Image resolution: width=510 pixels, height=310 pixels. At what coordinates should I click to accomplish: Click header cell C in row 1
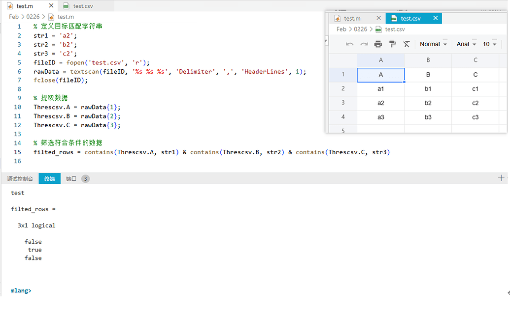(x=475, y=75)
